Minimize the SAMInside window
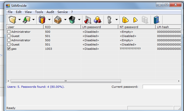Viewport: 184px width, 111px height. pyautogui.click(x=159, y=4)
